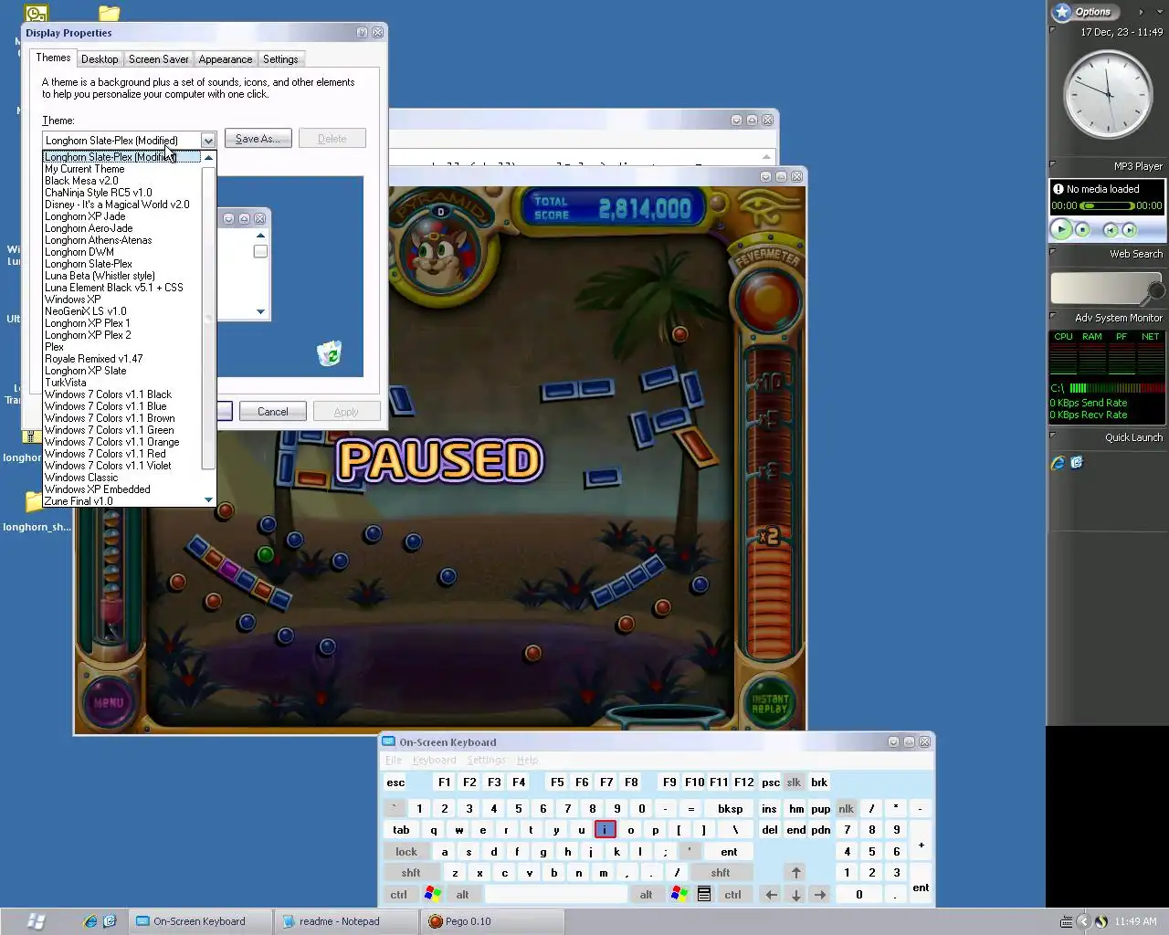Click the Web Search magnifier icon

point(1155,291)
